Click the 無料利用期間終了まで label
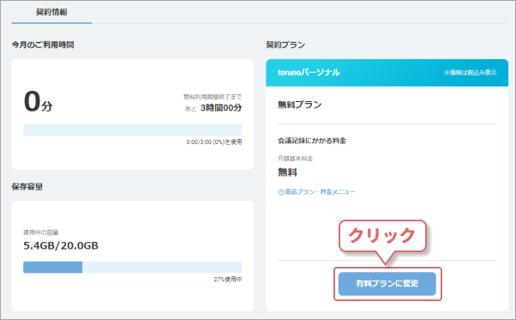 coord(213,97)
